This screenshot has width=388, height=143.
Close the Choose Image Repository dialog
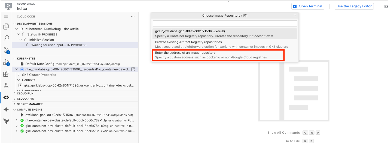295,16
